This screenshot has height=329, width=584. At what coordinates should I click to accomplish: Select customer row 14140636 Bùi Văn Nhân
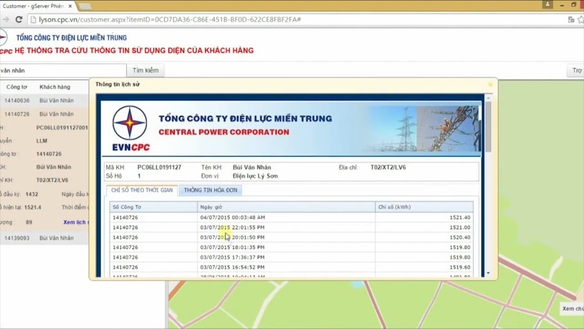pyautogui.click(x=44, y=101)
